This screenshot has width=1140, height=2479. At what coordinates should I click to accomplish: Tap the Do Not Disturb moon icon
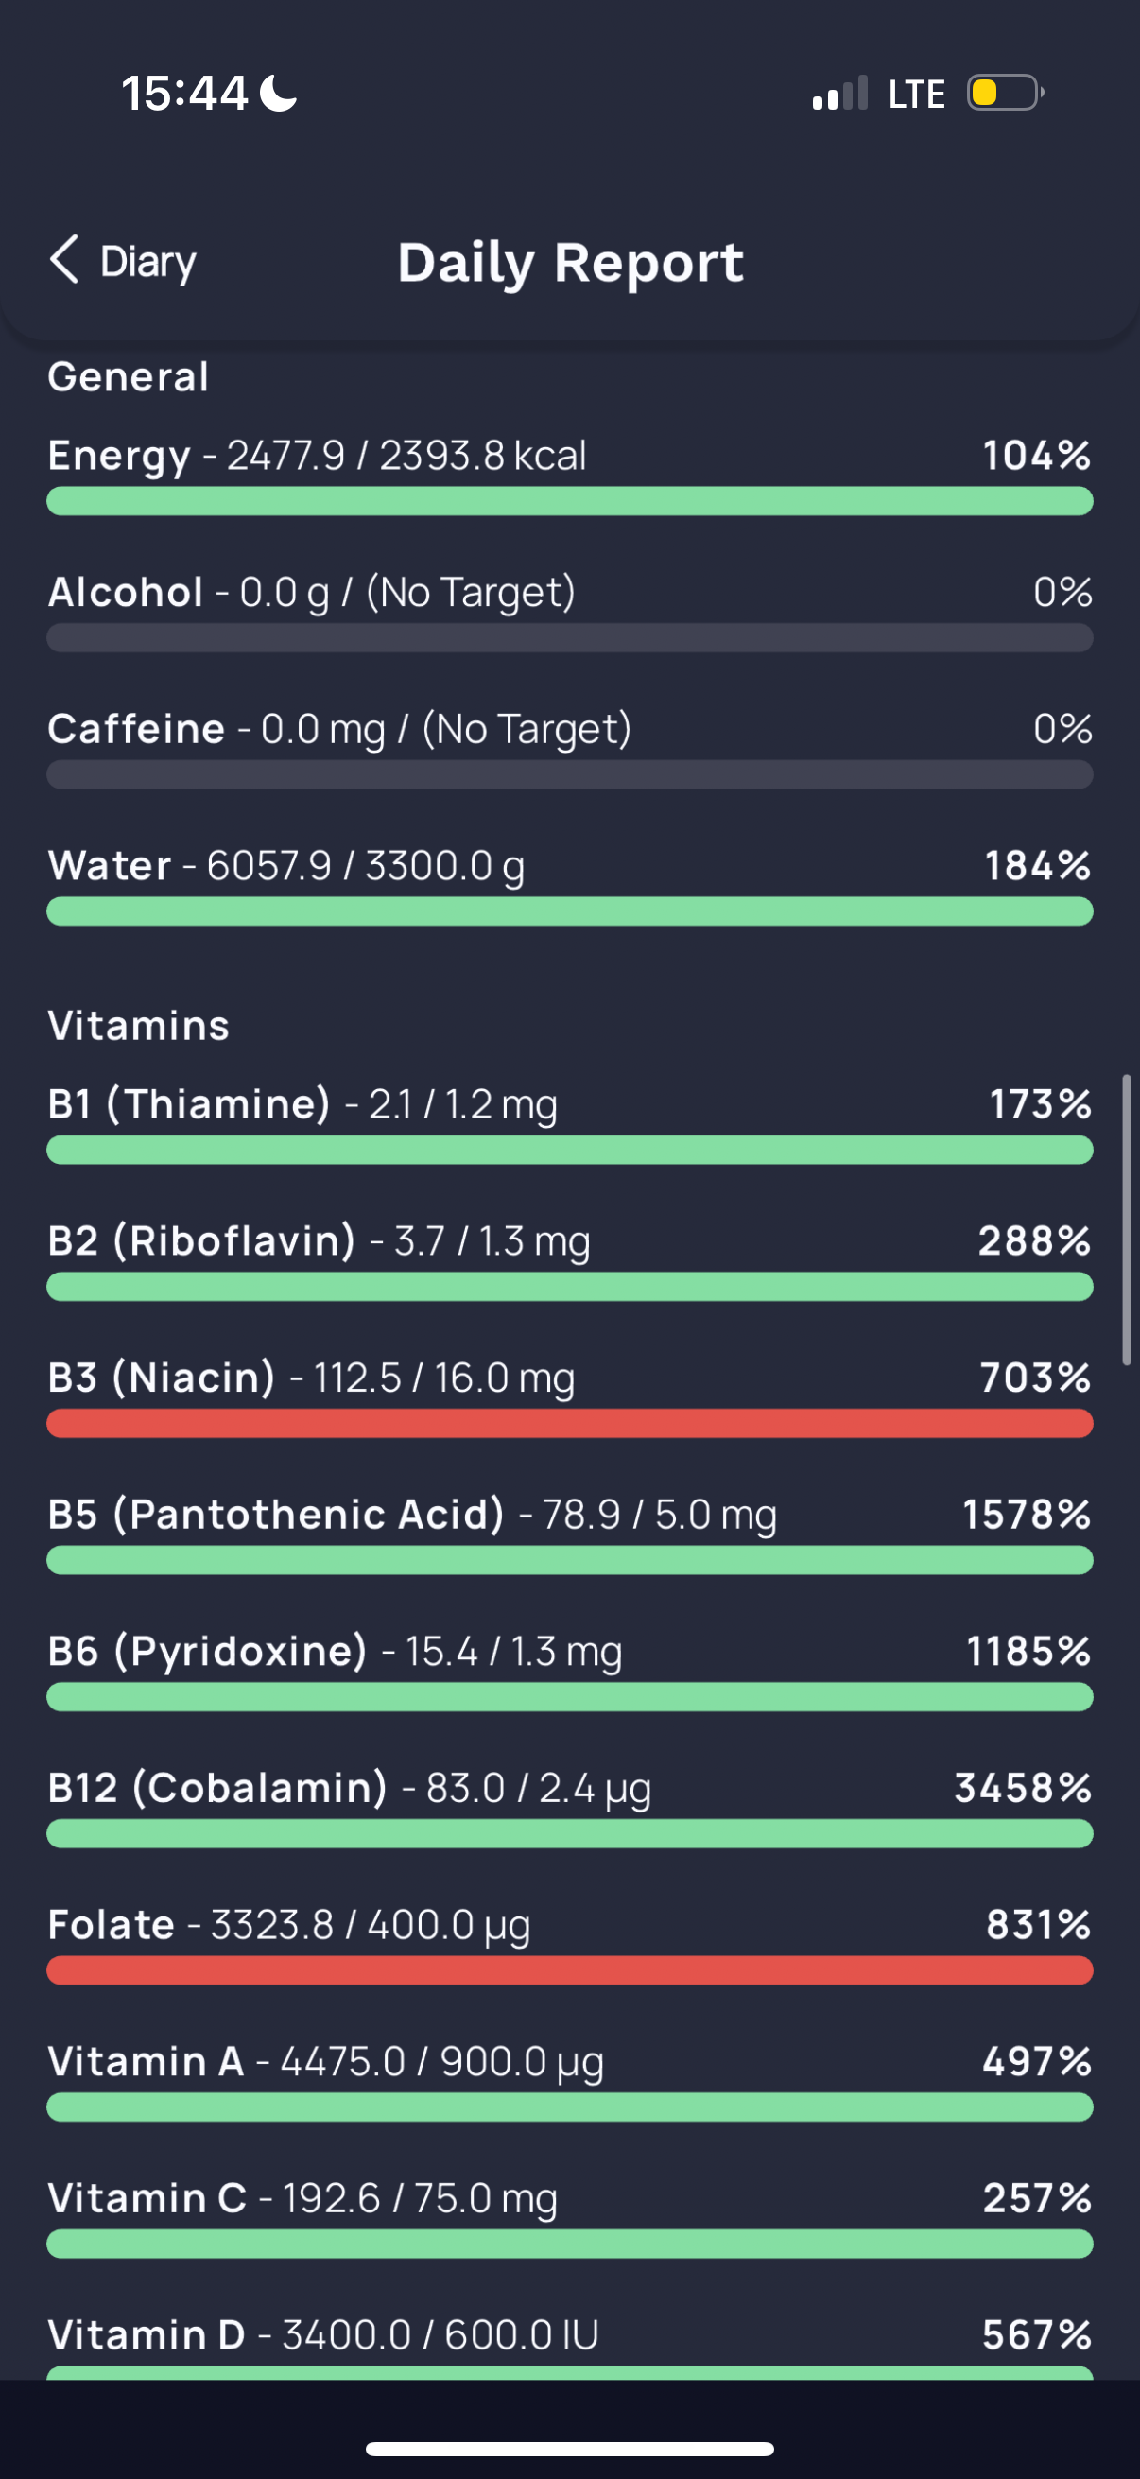point(279,94)
